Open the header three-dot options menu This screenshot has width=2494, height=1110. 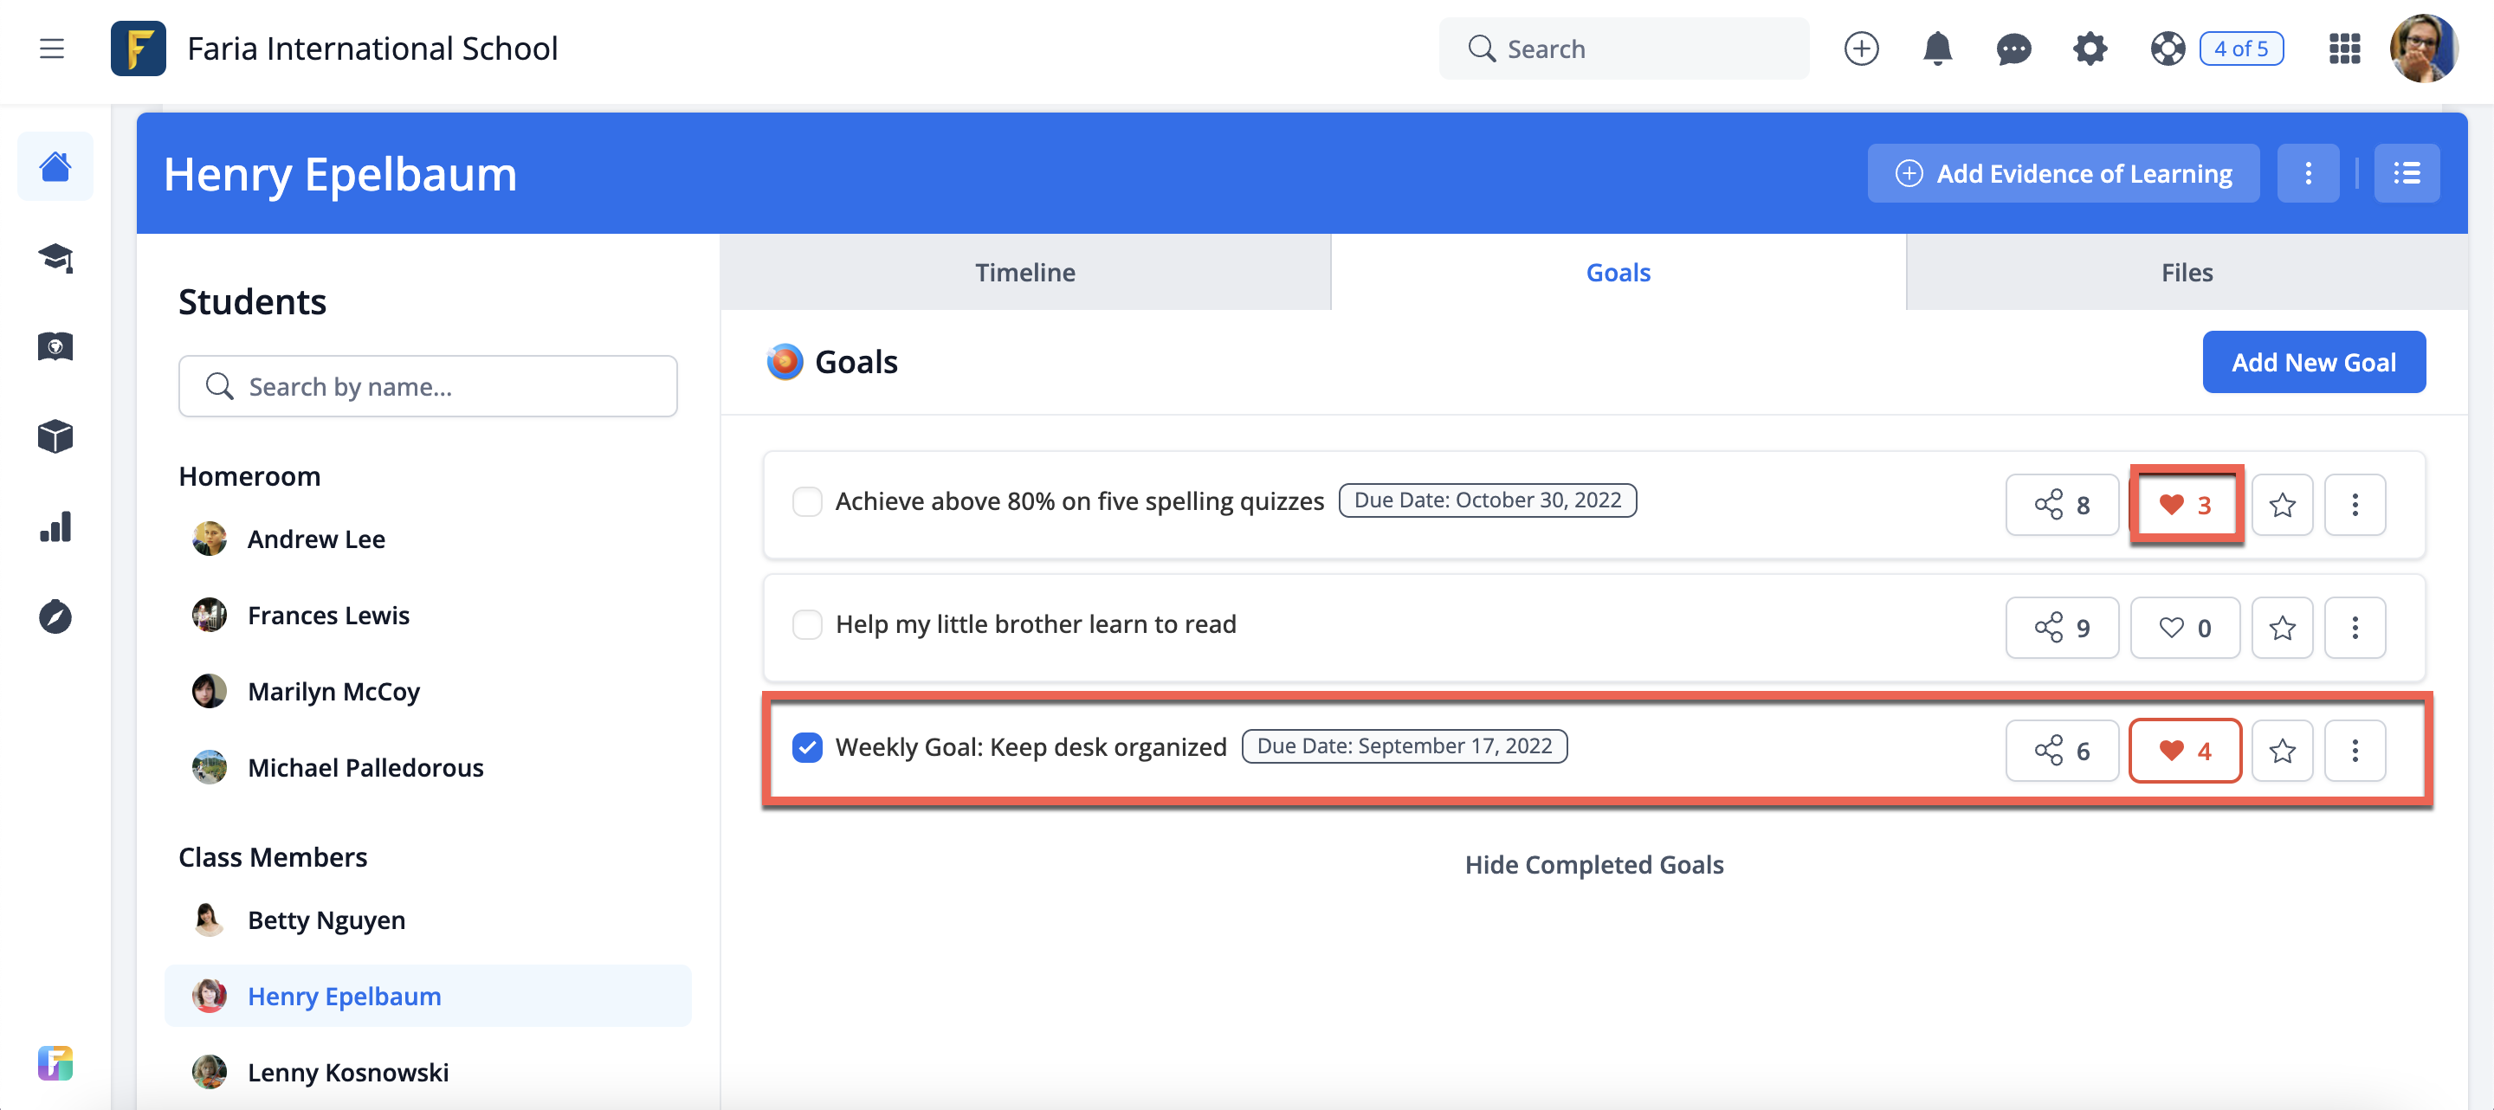2308,173
